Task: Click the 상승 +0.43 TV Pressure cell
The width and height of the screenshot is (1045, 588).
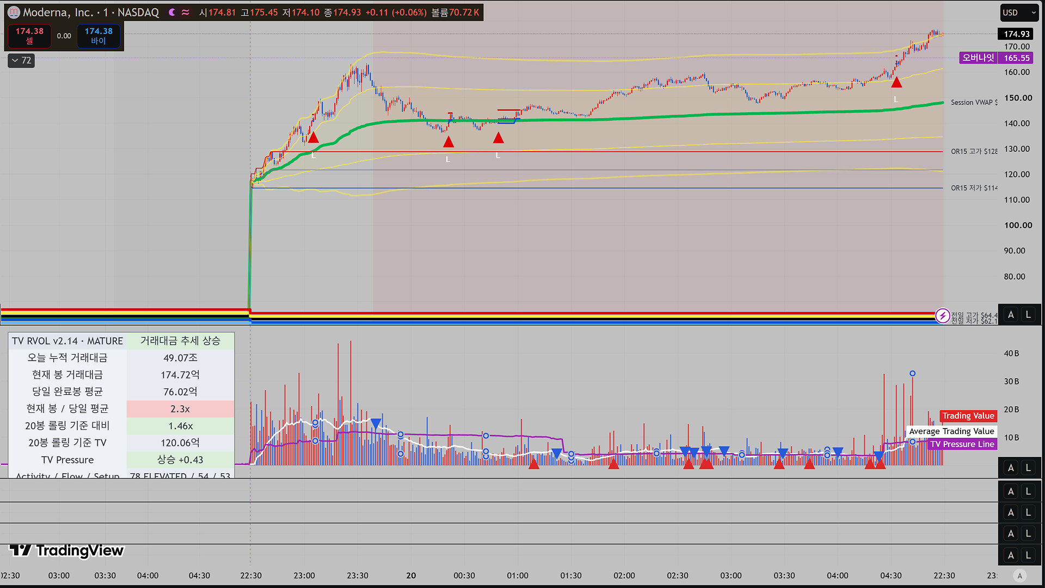Action: [x=180, y=460]
